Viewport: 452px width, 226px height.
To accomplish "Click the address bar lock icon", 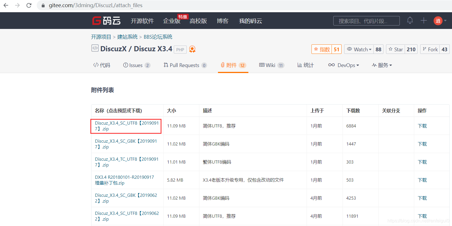I will (43, 5).
